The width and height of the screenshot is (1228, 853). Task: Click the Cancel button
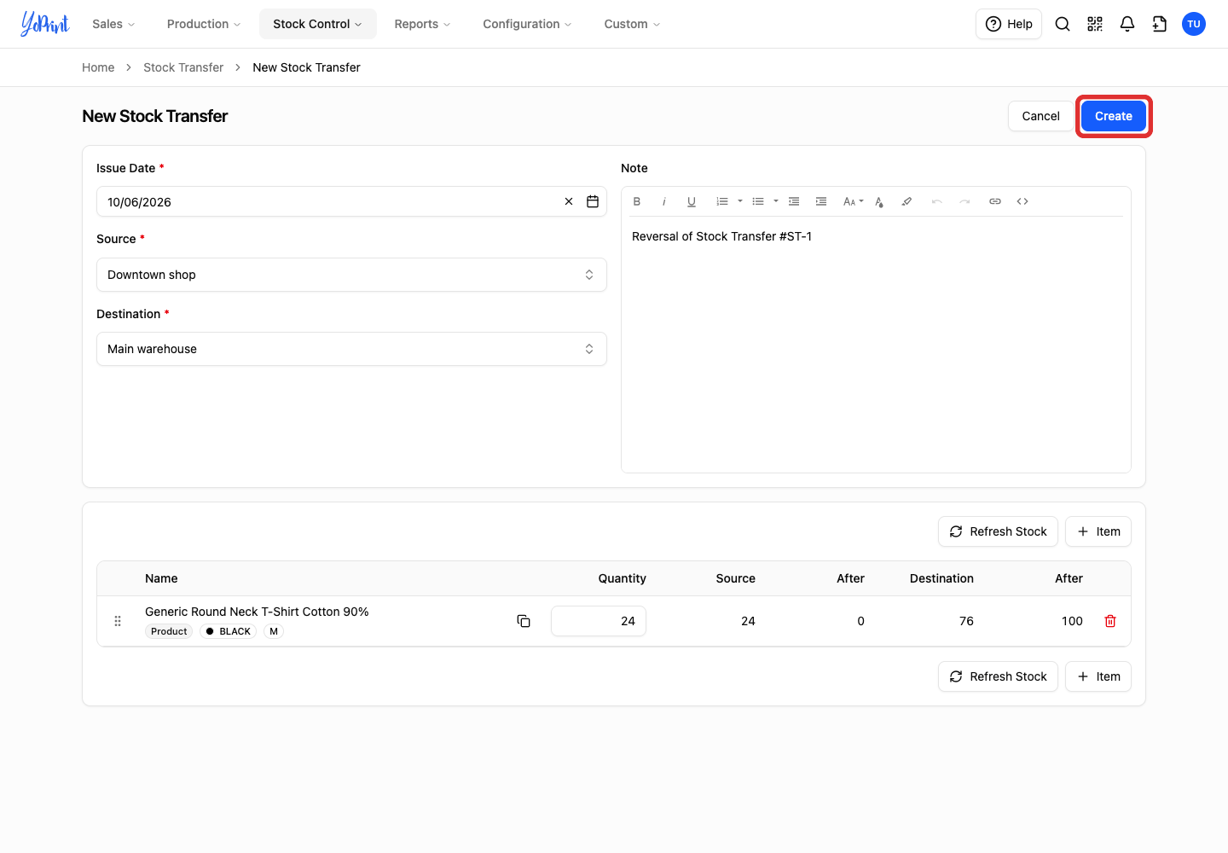(1041, 116)
